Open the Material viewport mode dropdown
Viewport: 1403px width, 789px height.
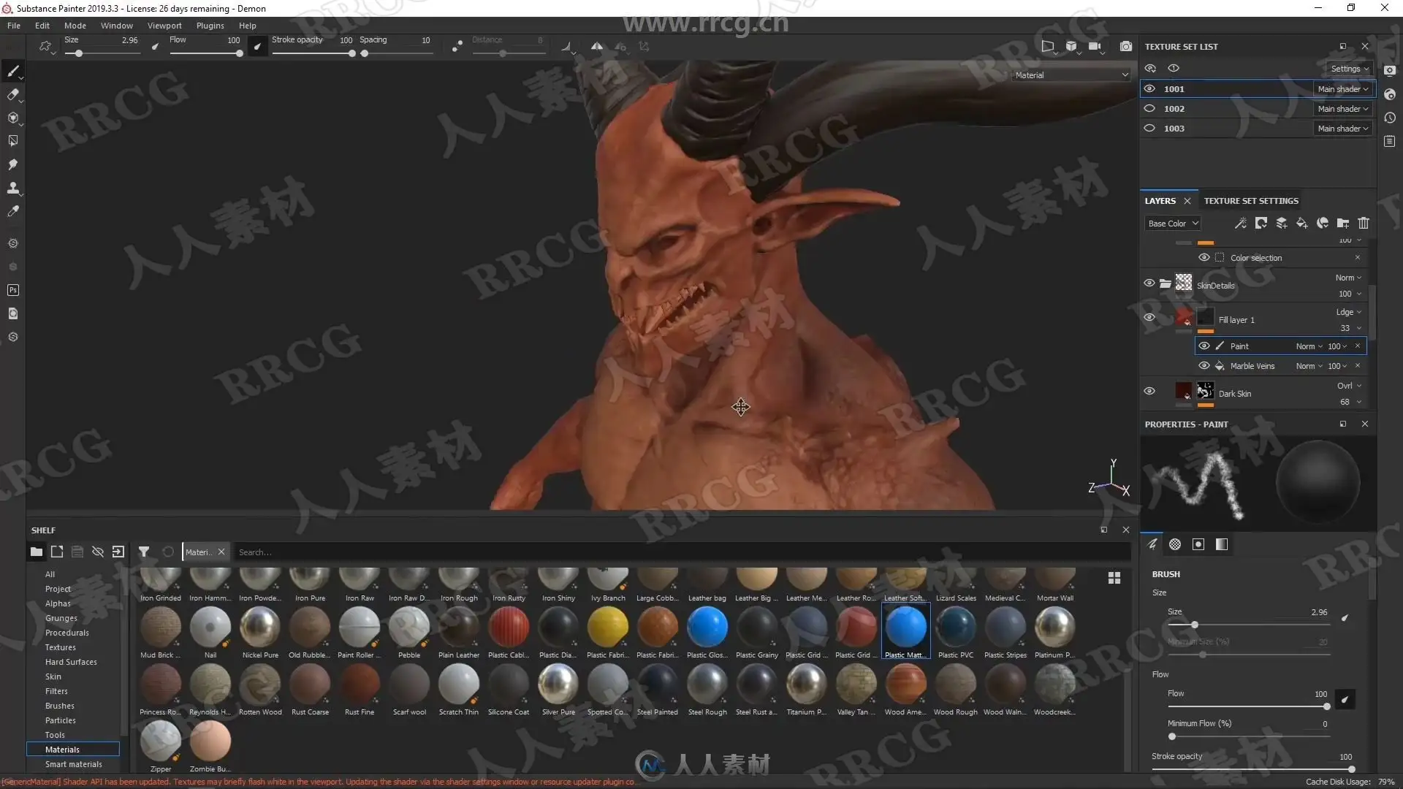point(1071,75)
